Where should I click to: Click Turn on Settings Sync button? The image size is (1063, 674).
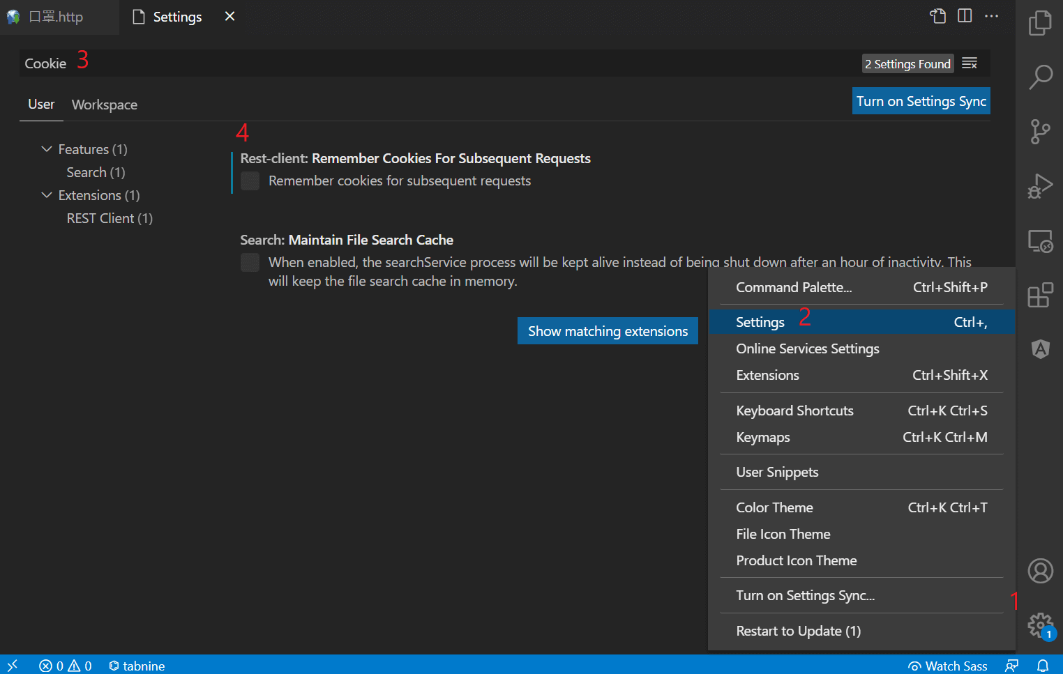pos(921,101)
